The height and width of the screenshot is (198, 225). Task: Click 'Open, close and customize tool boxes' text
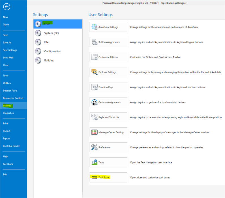tap(150, 178)
